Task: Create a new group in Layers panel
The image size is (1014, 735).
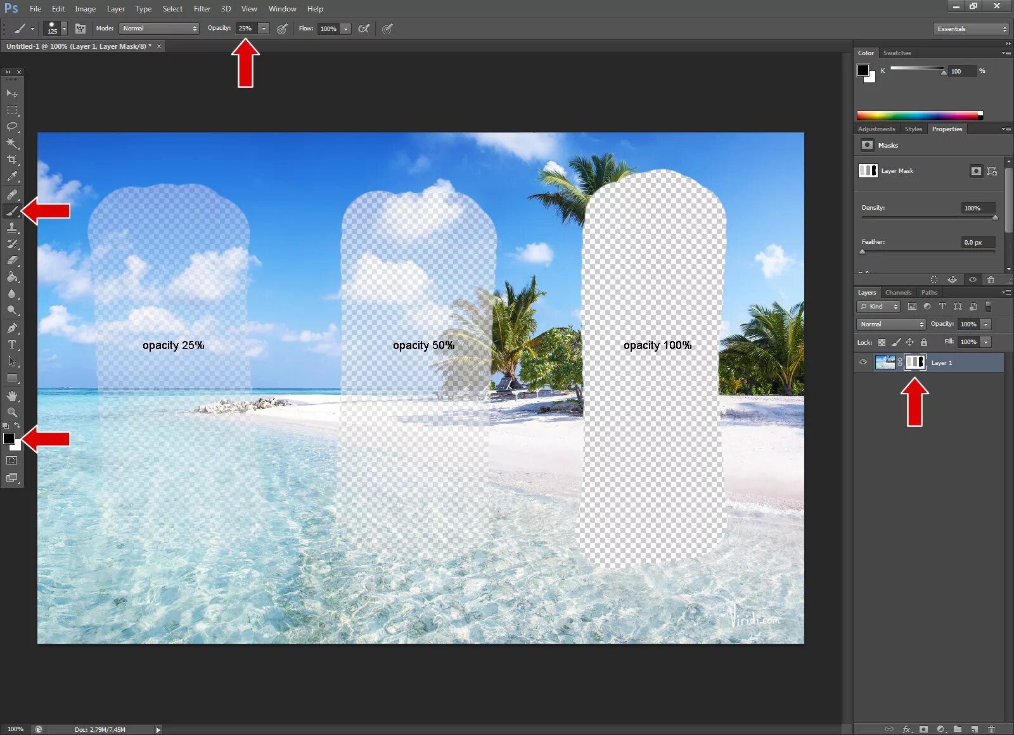Action: (958, 729)
